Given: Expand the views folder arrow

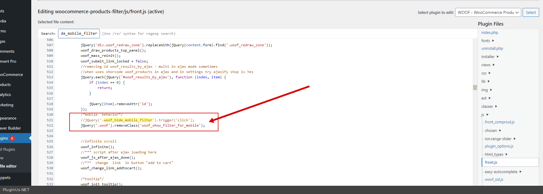Looking at the screenshot, I should coord(493,65).
